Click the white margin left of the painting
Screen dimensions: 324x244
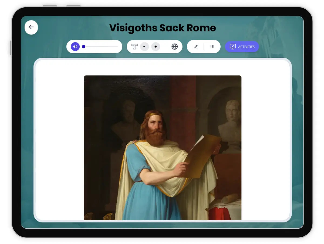point(59,140)
